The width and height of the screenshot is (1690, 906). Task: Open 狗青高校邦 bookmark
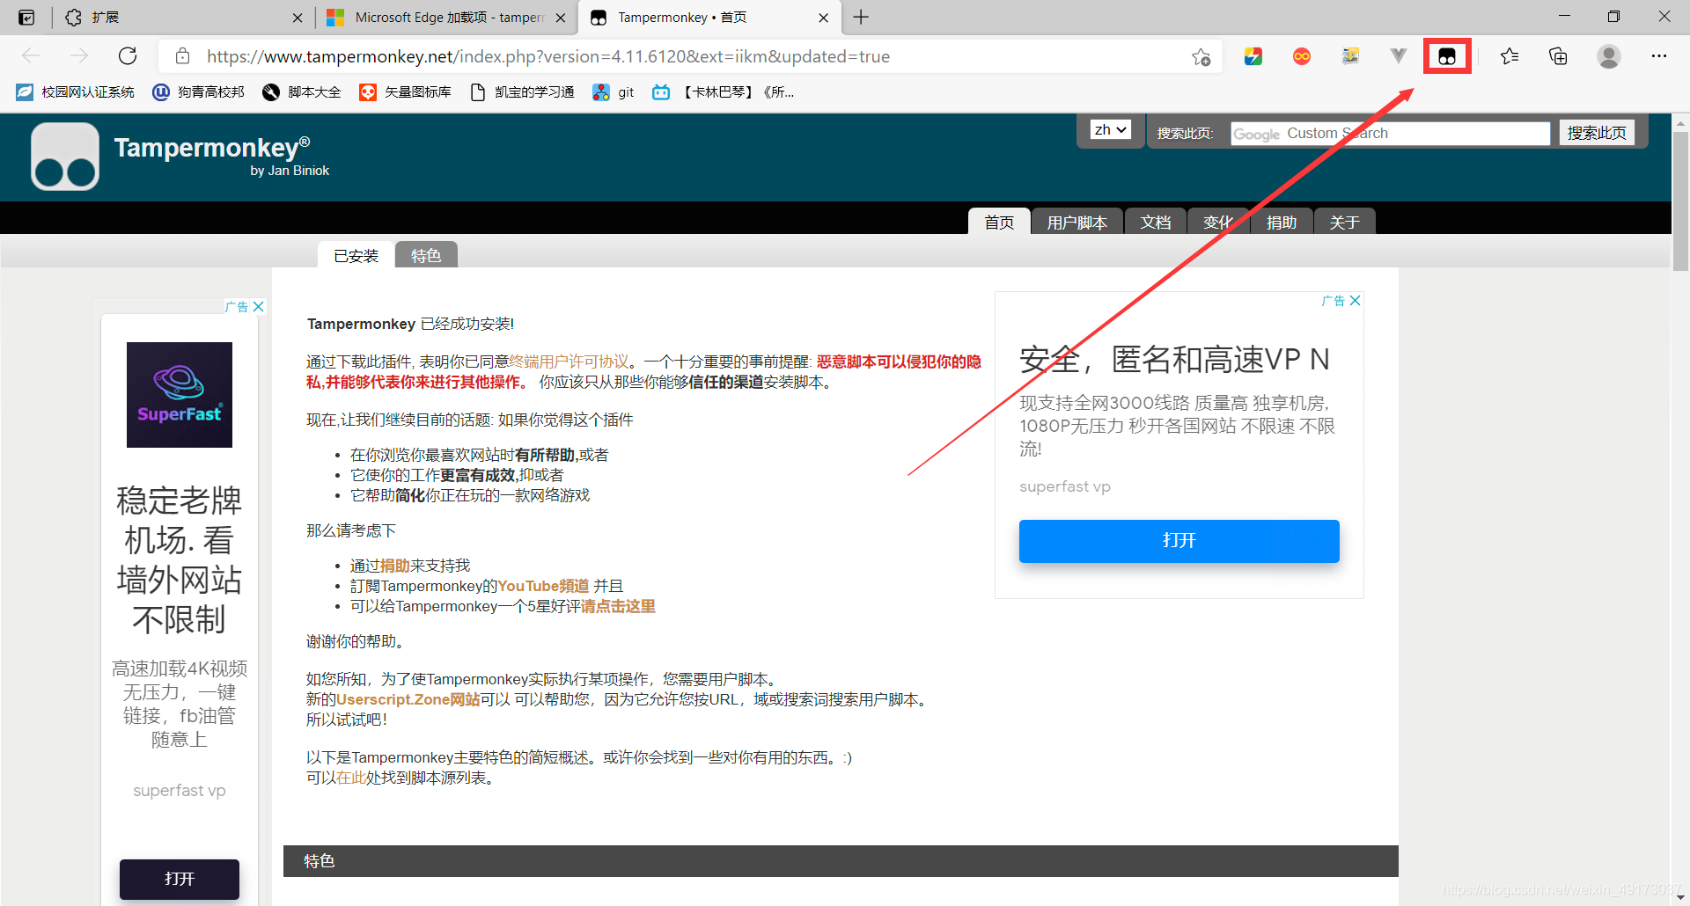tap(199, 92)
